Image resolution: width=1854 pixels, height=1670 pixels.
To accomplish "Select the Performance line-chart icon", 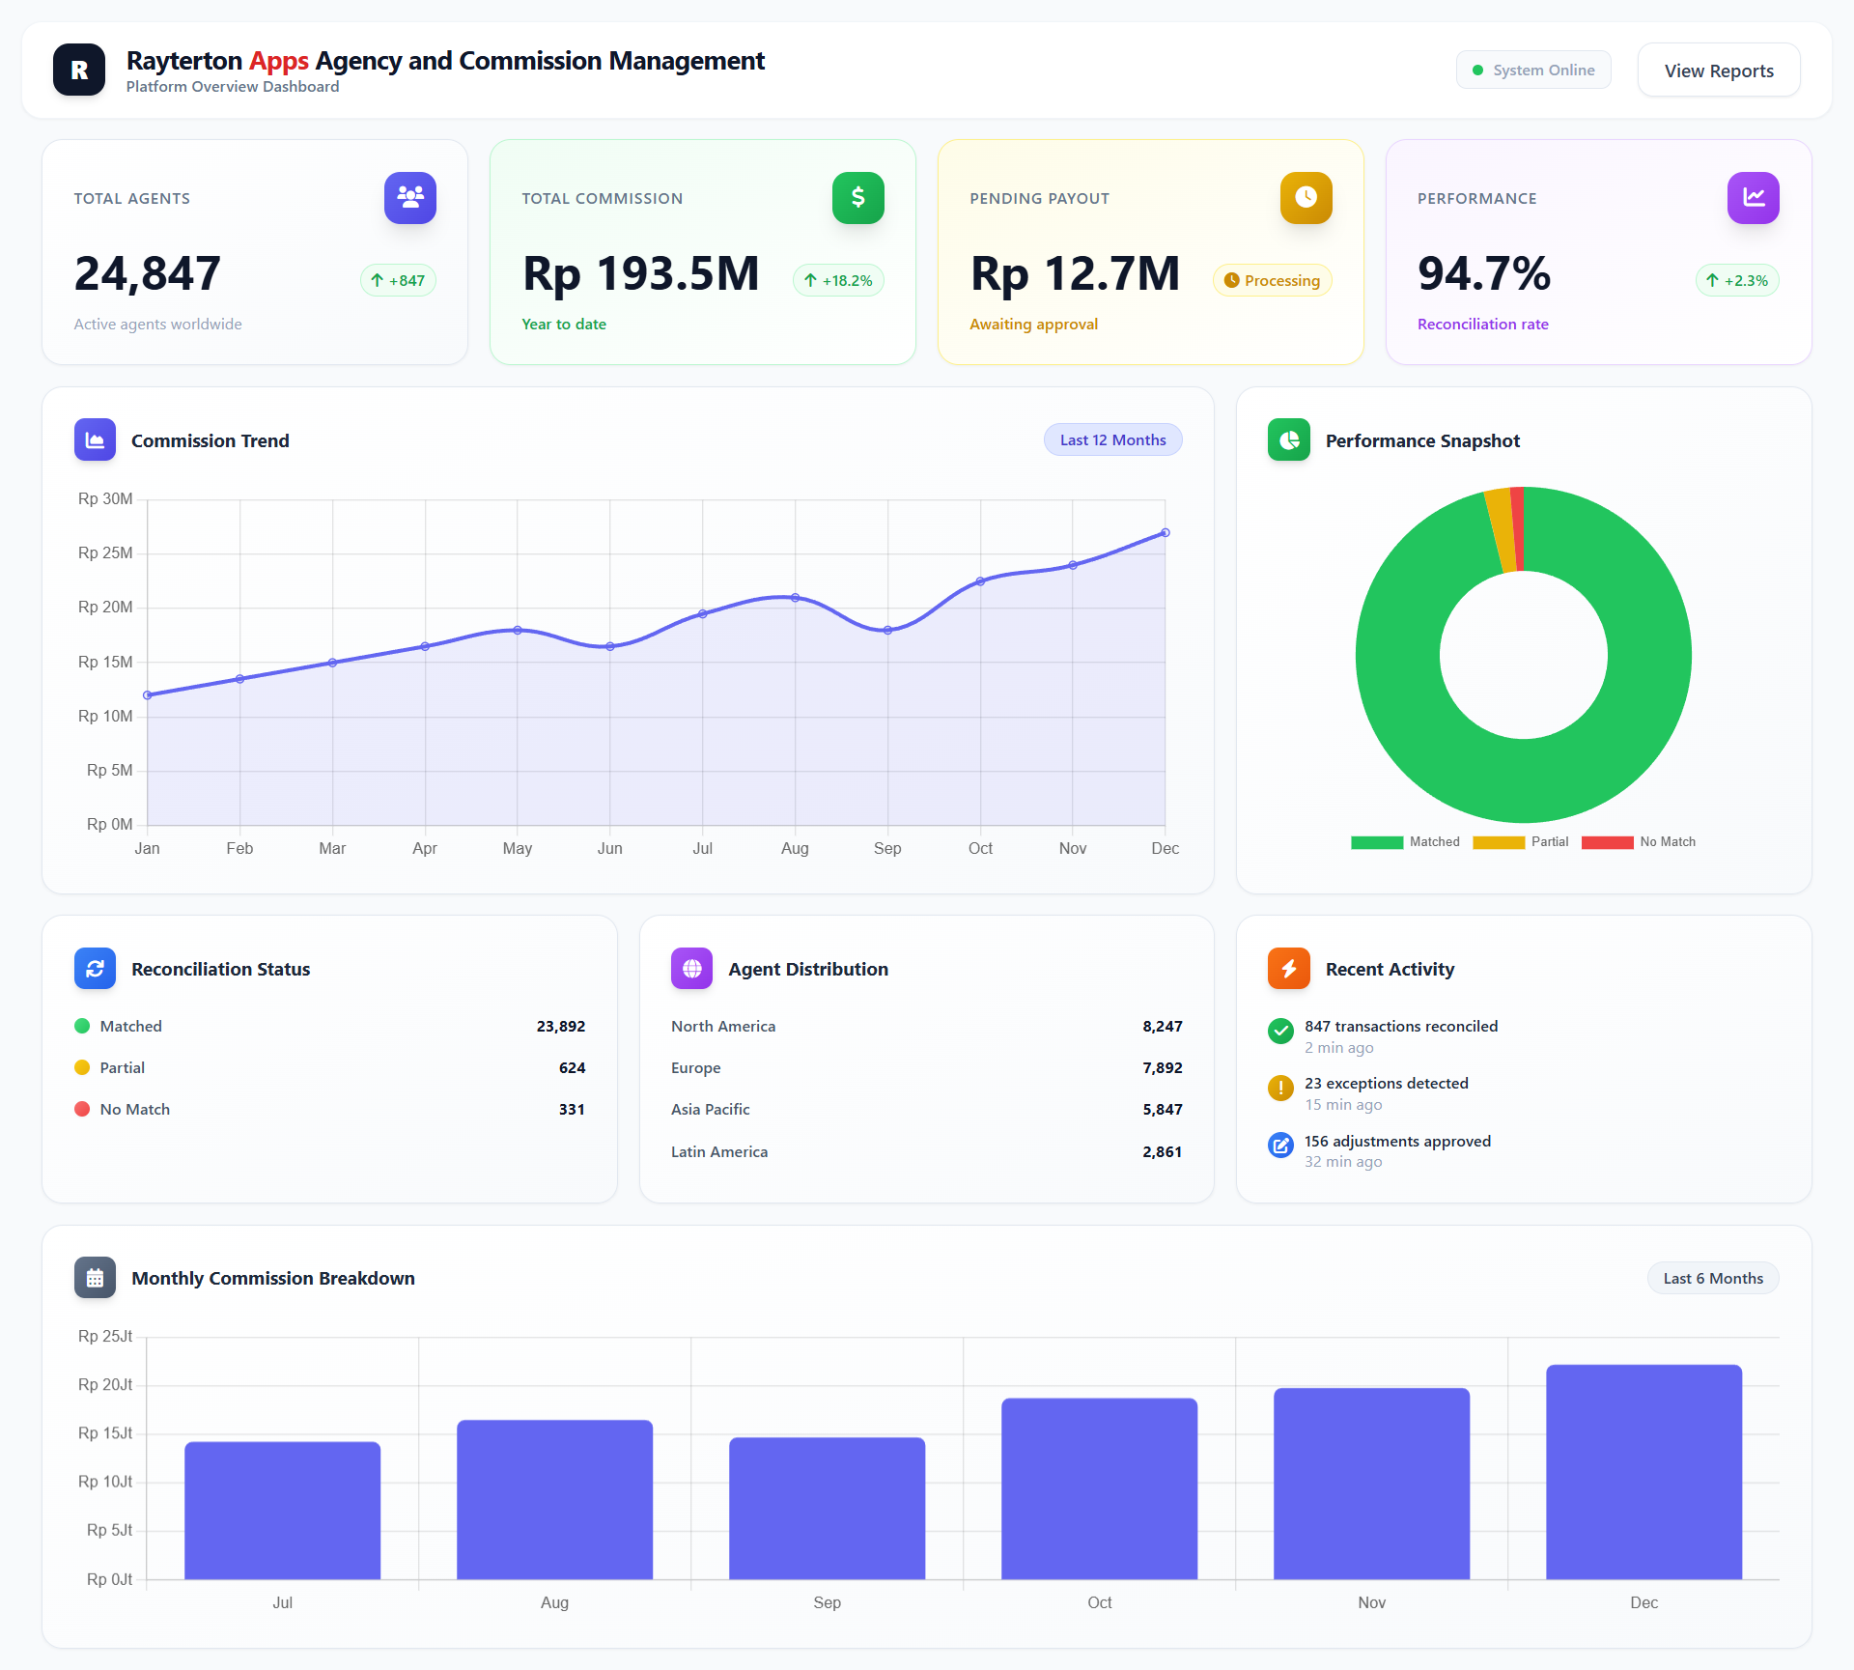I will pyautogui.click(x=1754, y=198).
